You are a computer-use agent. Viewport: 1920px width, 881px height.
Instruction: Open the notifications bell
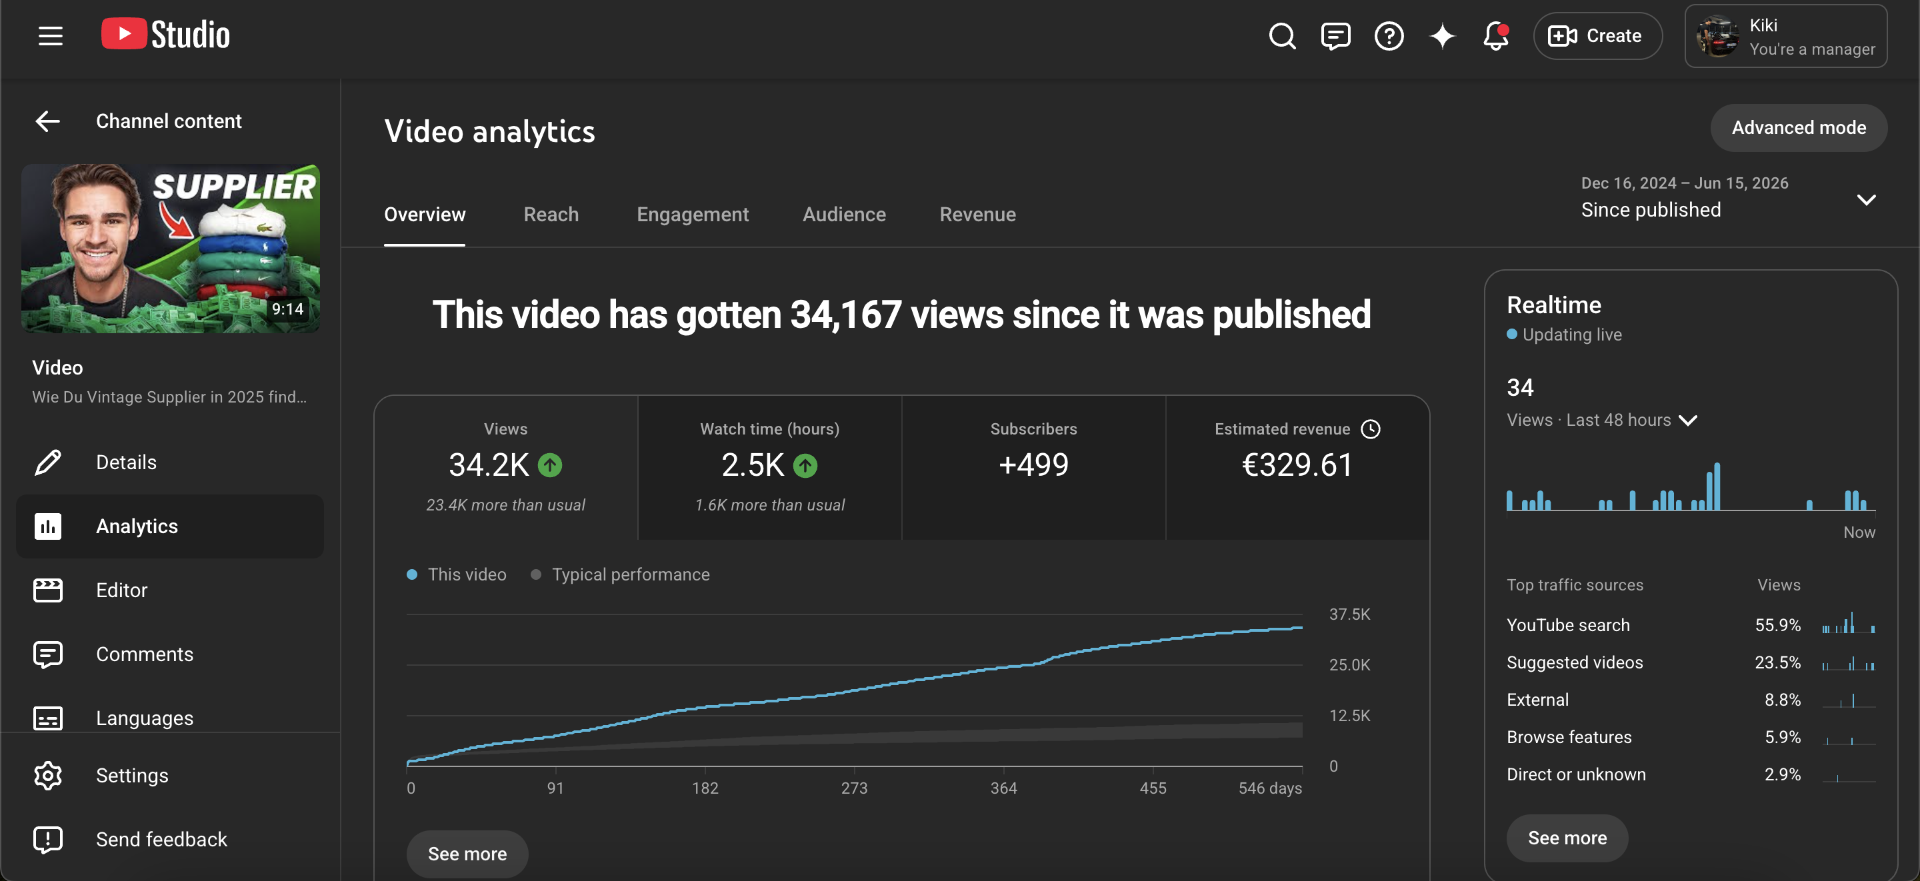point(1495,36)
